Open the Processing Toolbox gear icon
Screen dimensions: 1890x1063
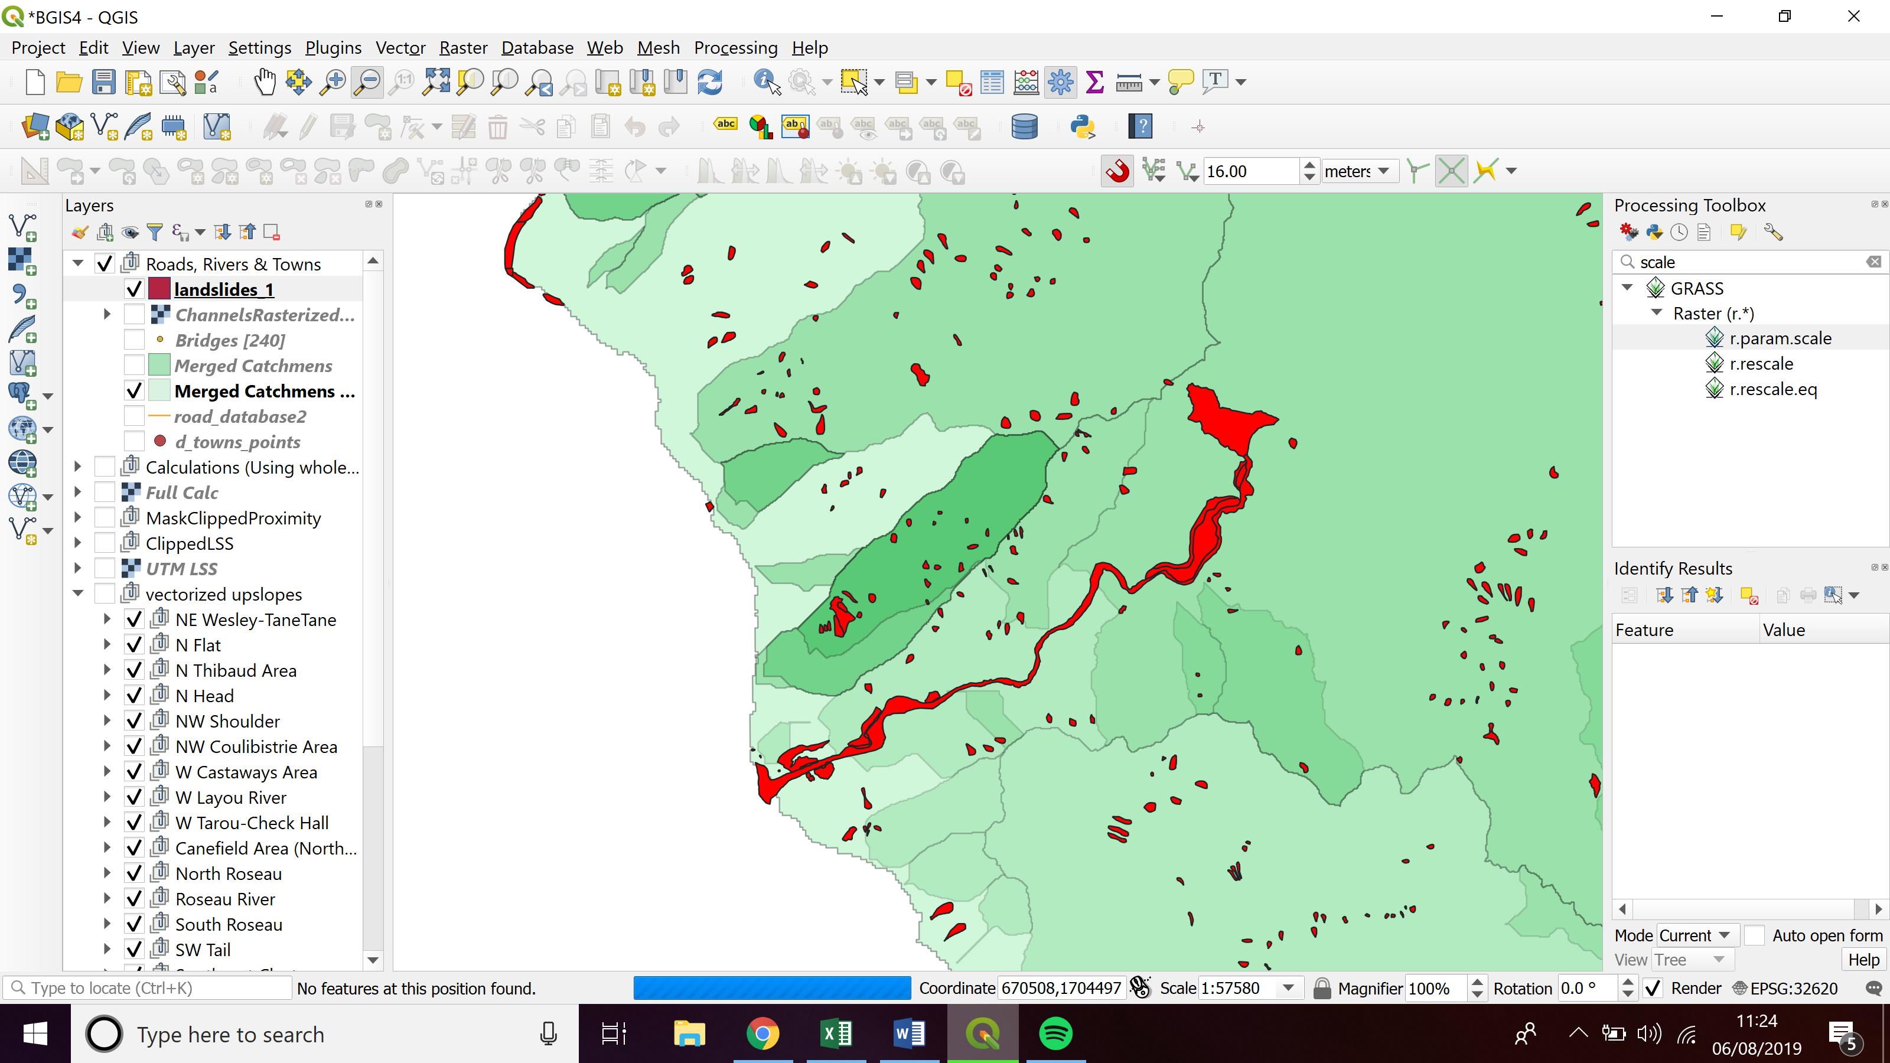pyautogui.click(x=1060, y=81)
